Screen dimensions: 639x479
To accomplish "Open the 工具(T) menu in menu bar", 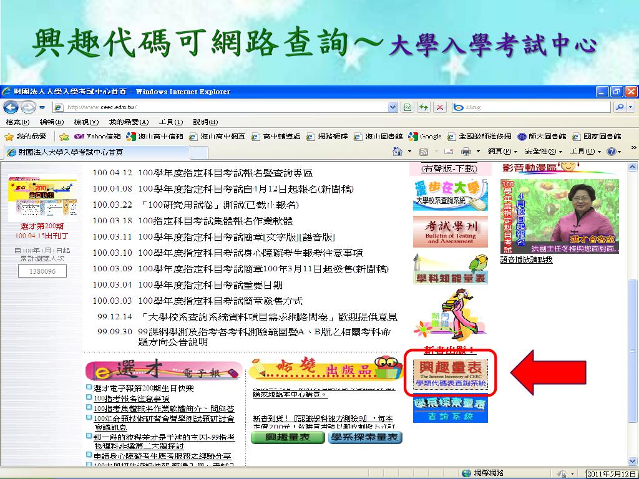I will 171,122.
